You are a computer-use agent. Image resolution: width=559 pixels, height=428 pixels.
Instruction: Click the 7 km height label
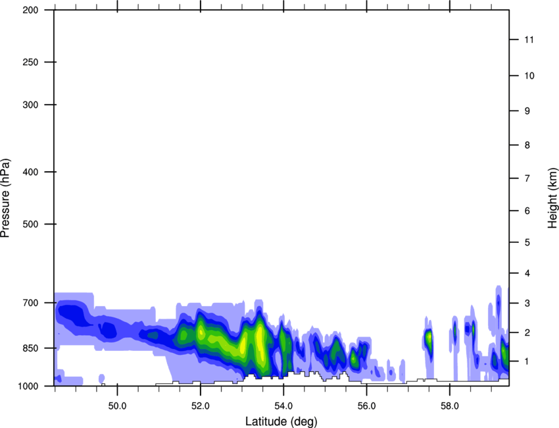(x=527, y=178)
